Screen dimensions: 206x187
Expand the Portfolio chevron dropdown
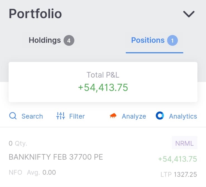point(189,14)
